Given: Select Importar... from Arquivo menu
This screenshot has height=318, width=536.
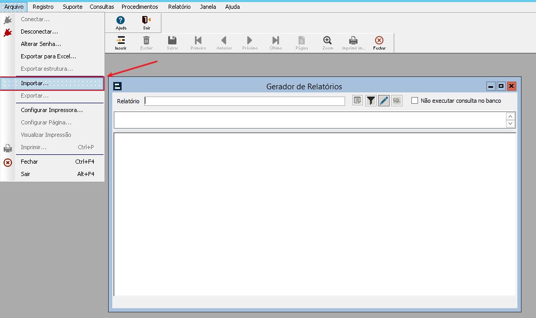Looking at the screenshot, I should pyautogui.click(x=52, y=83).
